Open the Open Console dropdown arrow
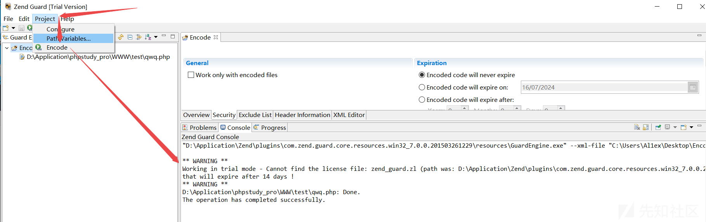This screenshot has height=222, width=706. [x=691, y=127]
